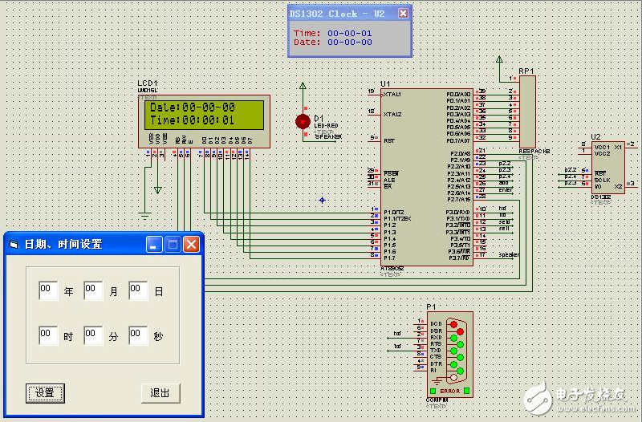Click the day (日) input field
The width and height of the screenshot is (642, 422).
(138, 290)
